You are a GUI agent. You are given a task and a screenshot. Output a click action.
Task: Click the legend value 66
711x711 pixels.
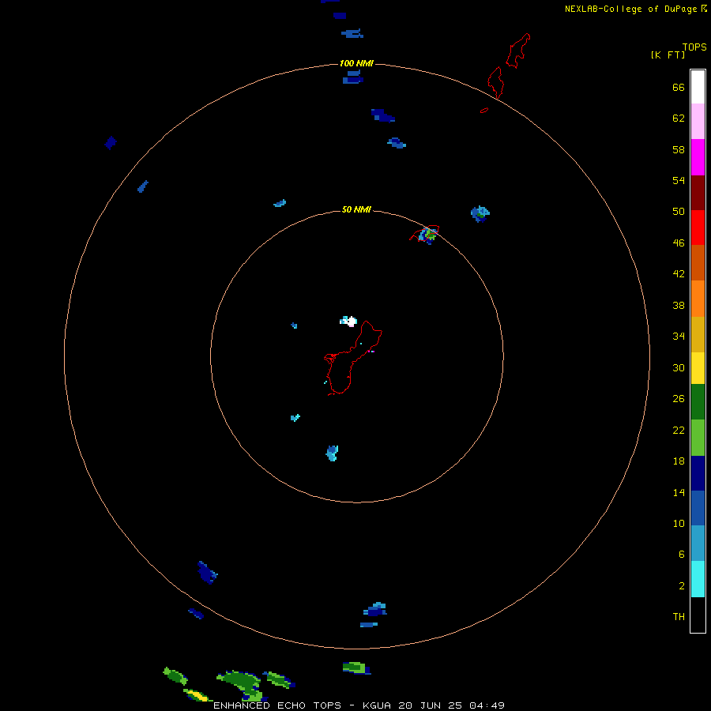click(x=679, y=88)
